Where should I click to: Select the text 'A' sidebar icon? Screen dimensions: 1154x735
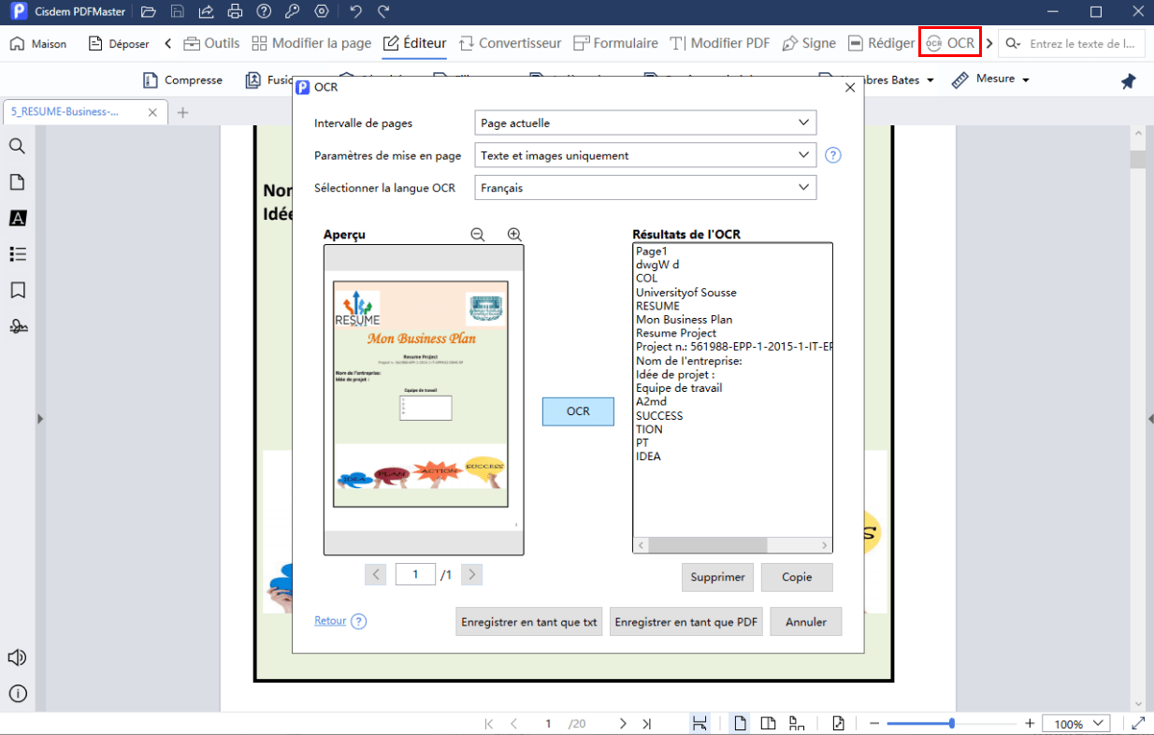(17, 218)
